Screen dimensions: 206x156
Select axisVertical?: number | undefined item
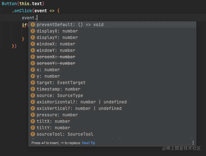(x=112, y=108)
